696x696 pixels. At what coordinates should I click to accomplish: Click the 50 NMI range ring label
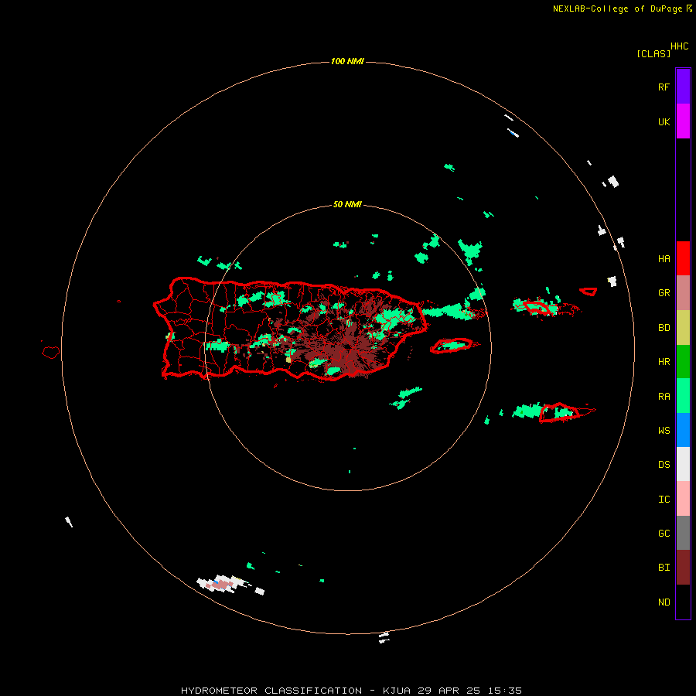347,205
